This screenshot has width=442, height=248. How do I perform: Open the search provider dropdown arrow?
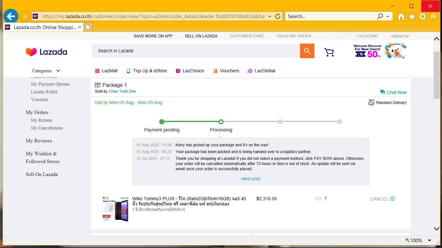[x=388, y=16]
